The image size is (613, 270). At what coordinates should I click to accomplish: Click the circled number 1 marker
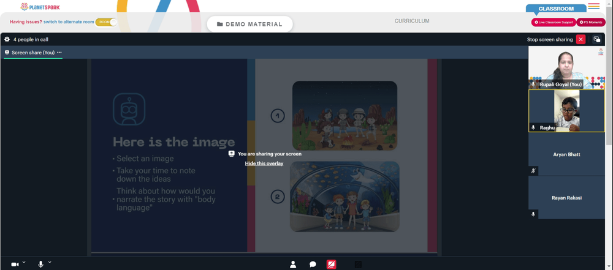pos(278,116)
